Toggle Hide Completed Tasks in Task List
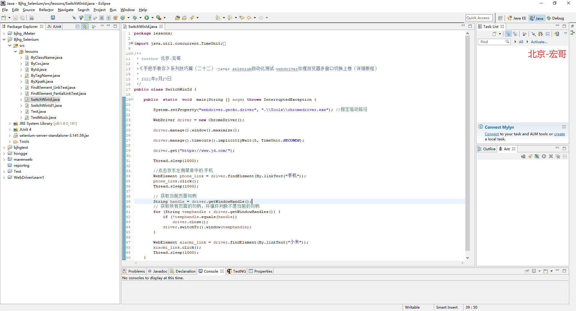 click(x=534, y=34)
